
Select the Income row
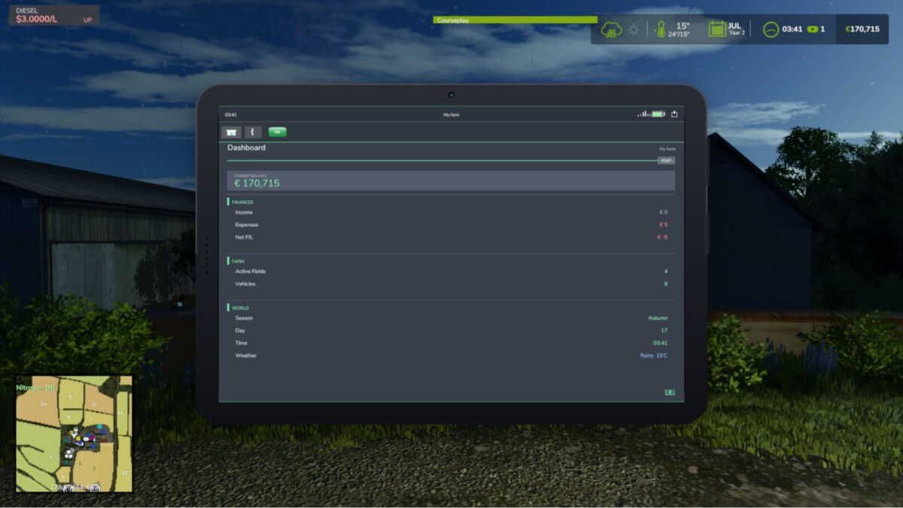[x=451, y=212]
